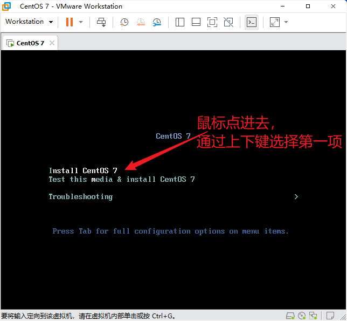
Task: Click the stretch guest display icon
Action: click(275, 22)
